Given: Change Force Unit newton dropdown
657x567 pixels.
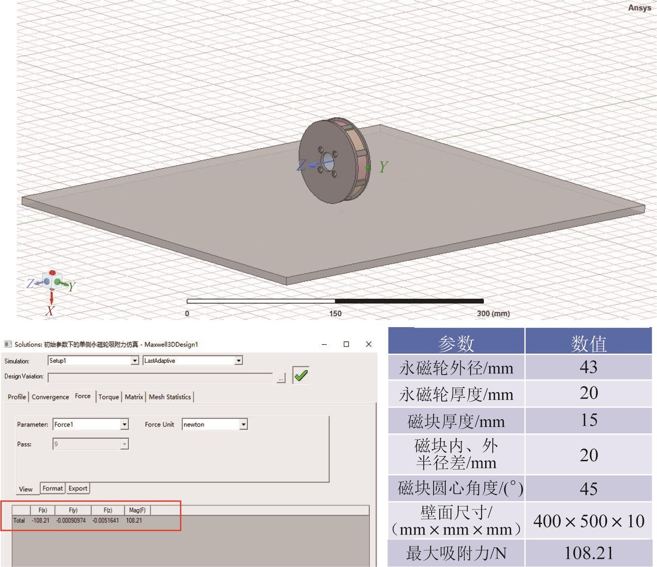Looking at the screenshot, I should pos(243,425).
